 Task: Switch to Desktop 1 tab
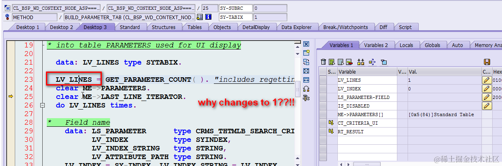pyautogui.click(x=28, y=27)
